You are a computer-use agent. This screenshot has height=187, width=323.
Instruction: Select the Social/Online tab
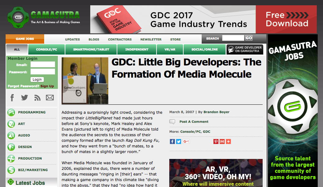tap(204, 50)
